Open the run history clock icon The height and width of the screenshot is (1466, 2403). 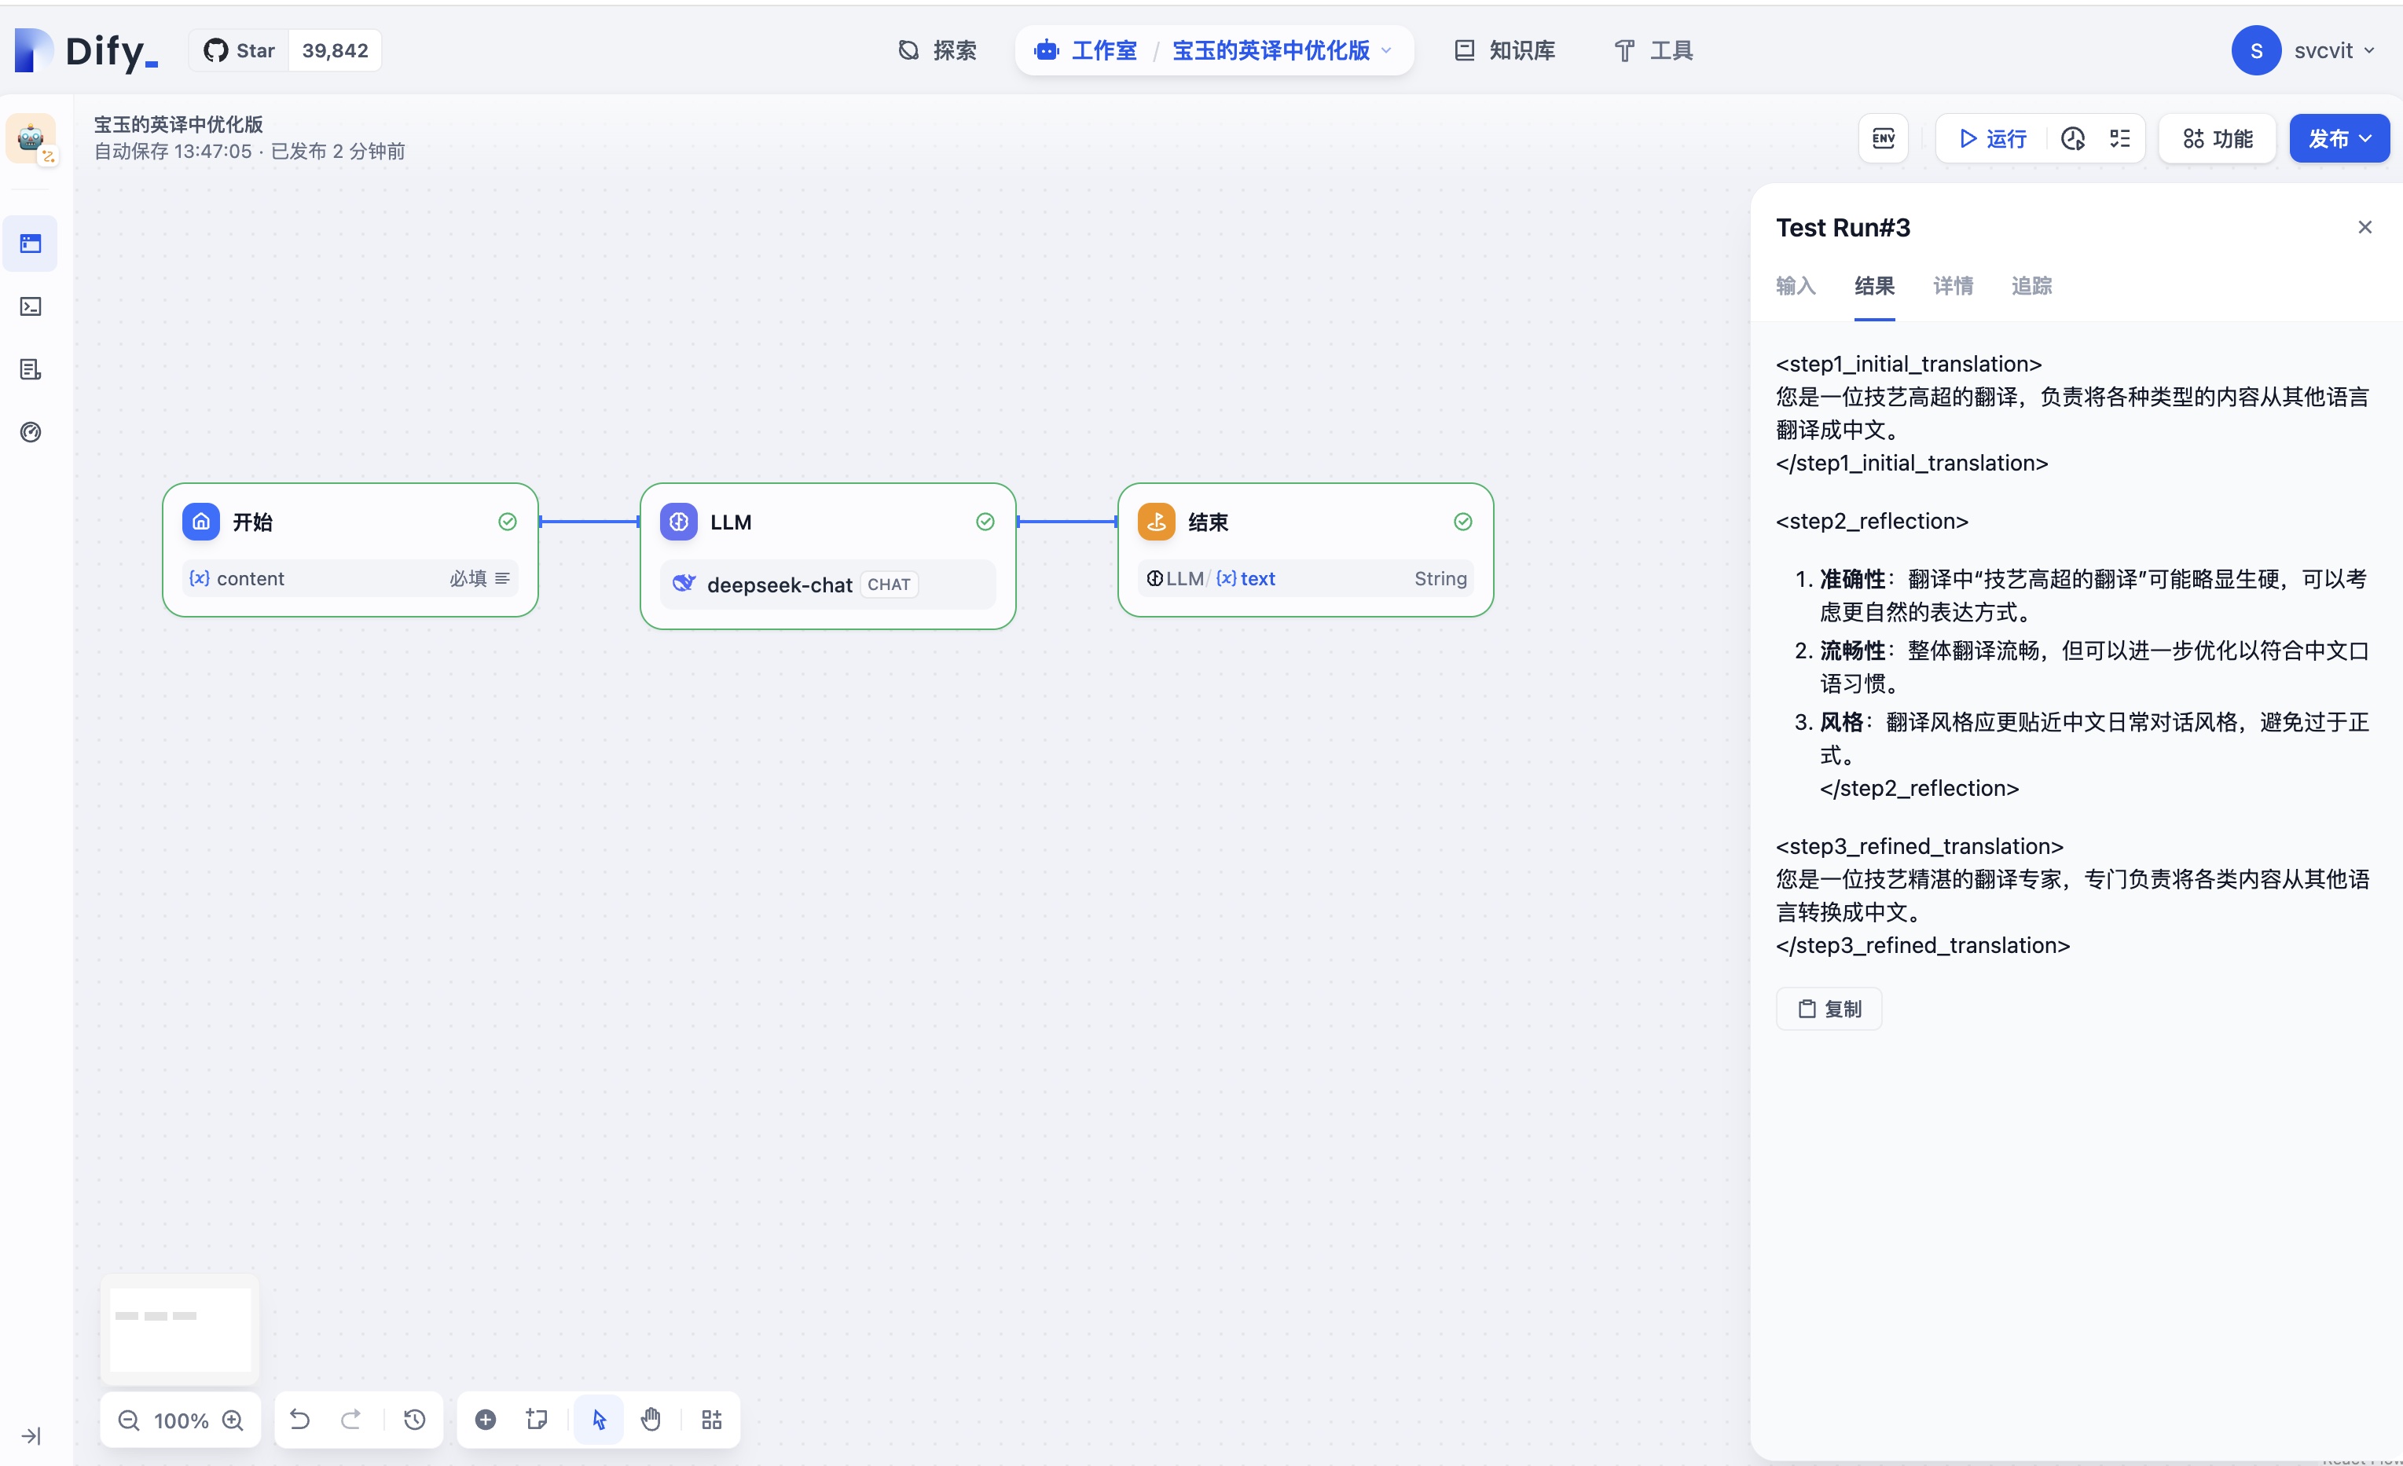click(2072, 138)
